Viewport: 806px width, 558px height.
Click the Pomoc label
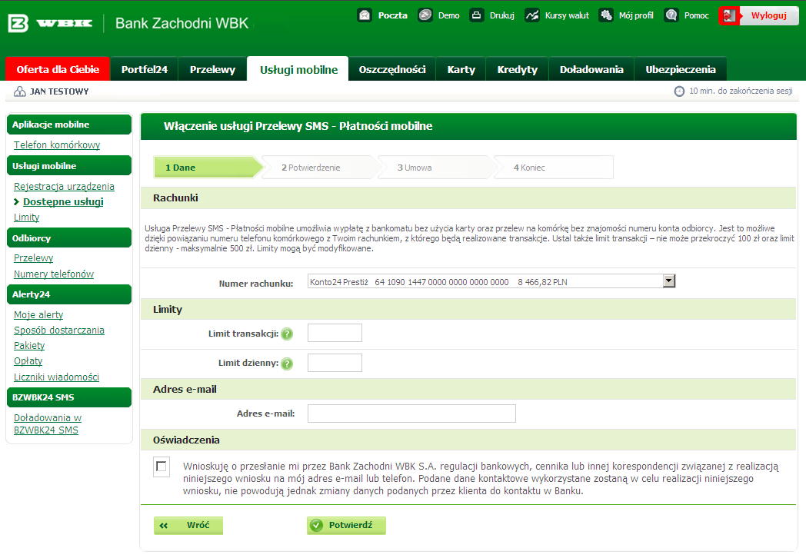[x=697, y=15]
